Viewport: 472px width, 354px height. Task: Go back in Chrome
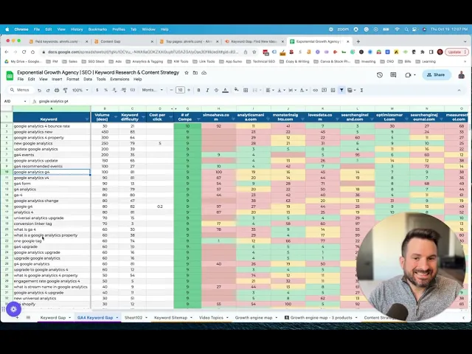click(7, 52)
